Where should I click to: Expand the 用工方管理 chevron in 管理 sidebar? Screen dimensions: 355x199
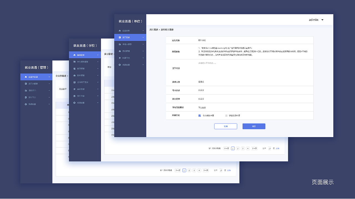tap(49, 83)
